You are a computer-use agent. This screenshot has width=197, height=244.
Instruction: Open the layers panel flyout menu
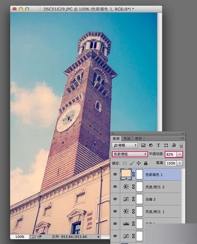click(x=182, y=138)
